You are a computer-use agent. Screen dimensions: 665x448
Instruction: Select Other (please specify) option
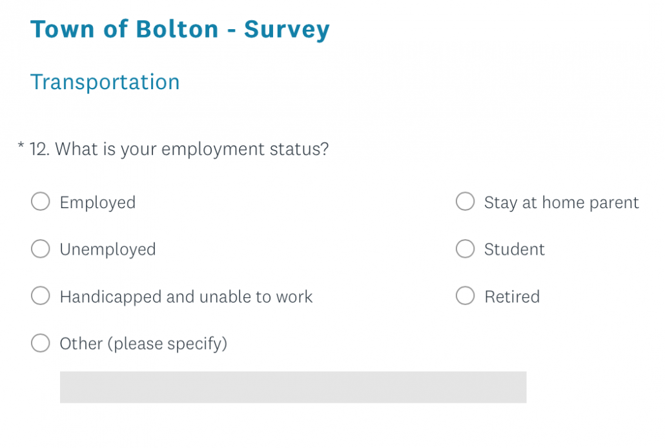(40, 343)
